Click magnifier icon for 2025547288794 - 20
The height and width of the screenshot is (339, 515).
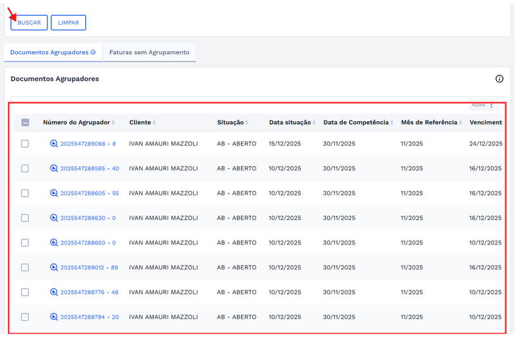tap(54, 317)
